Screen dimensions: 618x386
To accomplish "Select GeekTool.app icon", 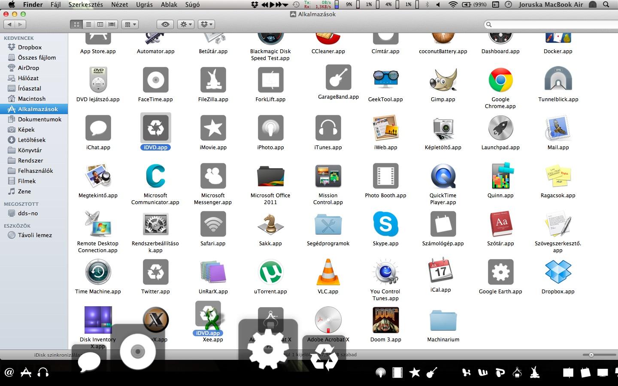I will coord(385,80).
